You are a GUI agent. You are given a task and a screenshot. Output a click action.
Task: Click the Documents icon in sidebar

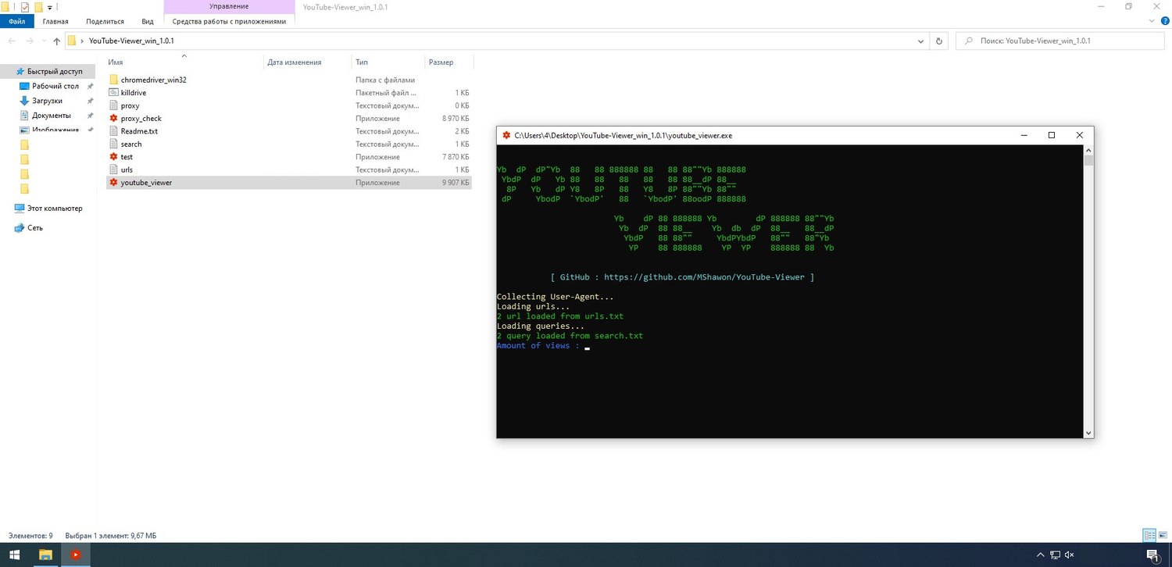pyautogui.click(x=25, y=116)
